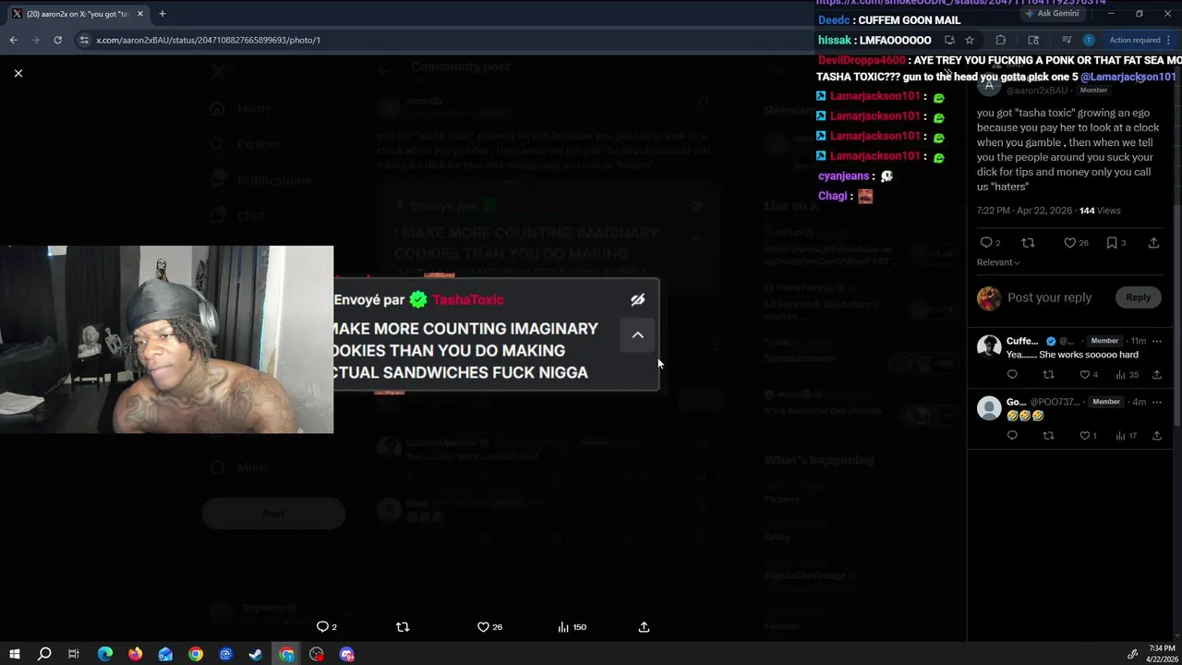Click @Lamarjackson101 mention in chat overlay
1182x665 pixels.
coord(1128,78)
